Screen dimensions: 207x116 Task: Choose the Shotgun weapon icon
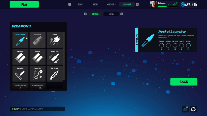tap(38, 57)
